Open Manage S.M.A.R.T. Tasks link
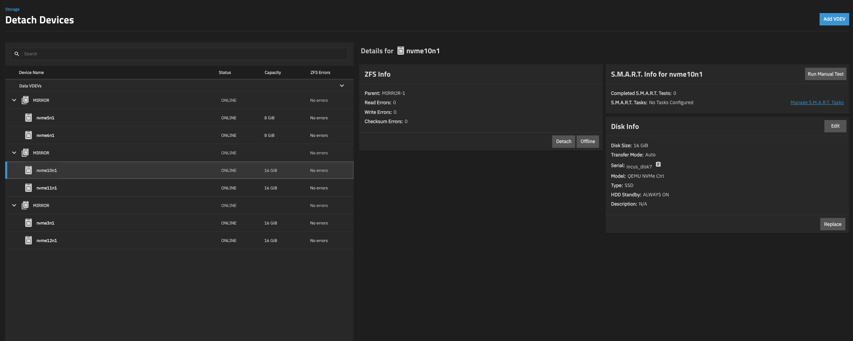This screenshot has width=853, height=341. tap(817, 102)
